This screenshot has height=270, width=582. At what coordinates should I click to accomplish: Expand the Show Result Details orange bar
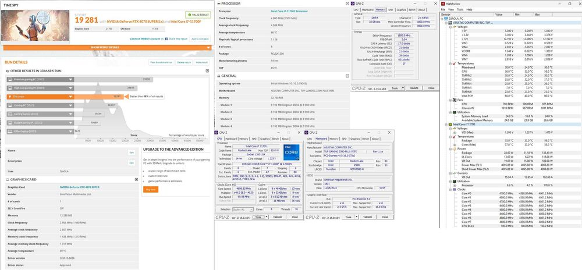tap(108, 48)
